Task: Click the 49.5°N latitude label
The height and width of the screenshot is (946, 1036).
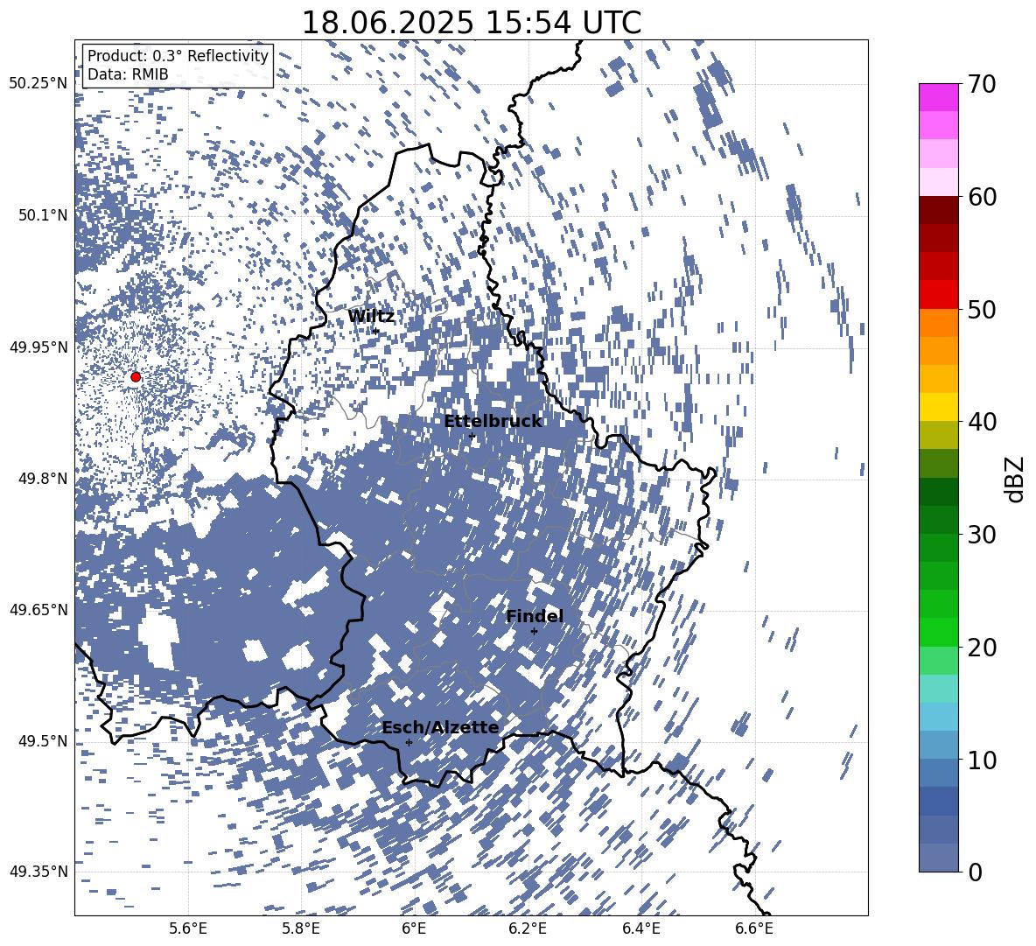Action: click(44, 740)
